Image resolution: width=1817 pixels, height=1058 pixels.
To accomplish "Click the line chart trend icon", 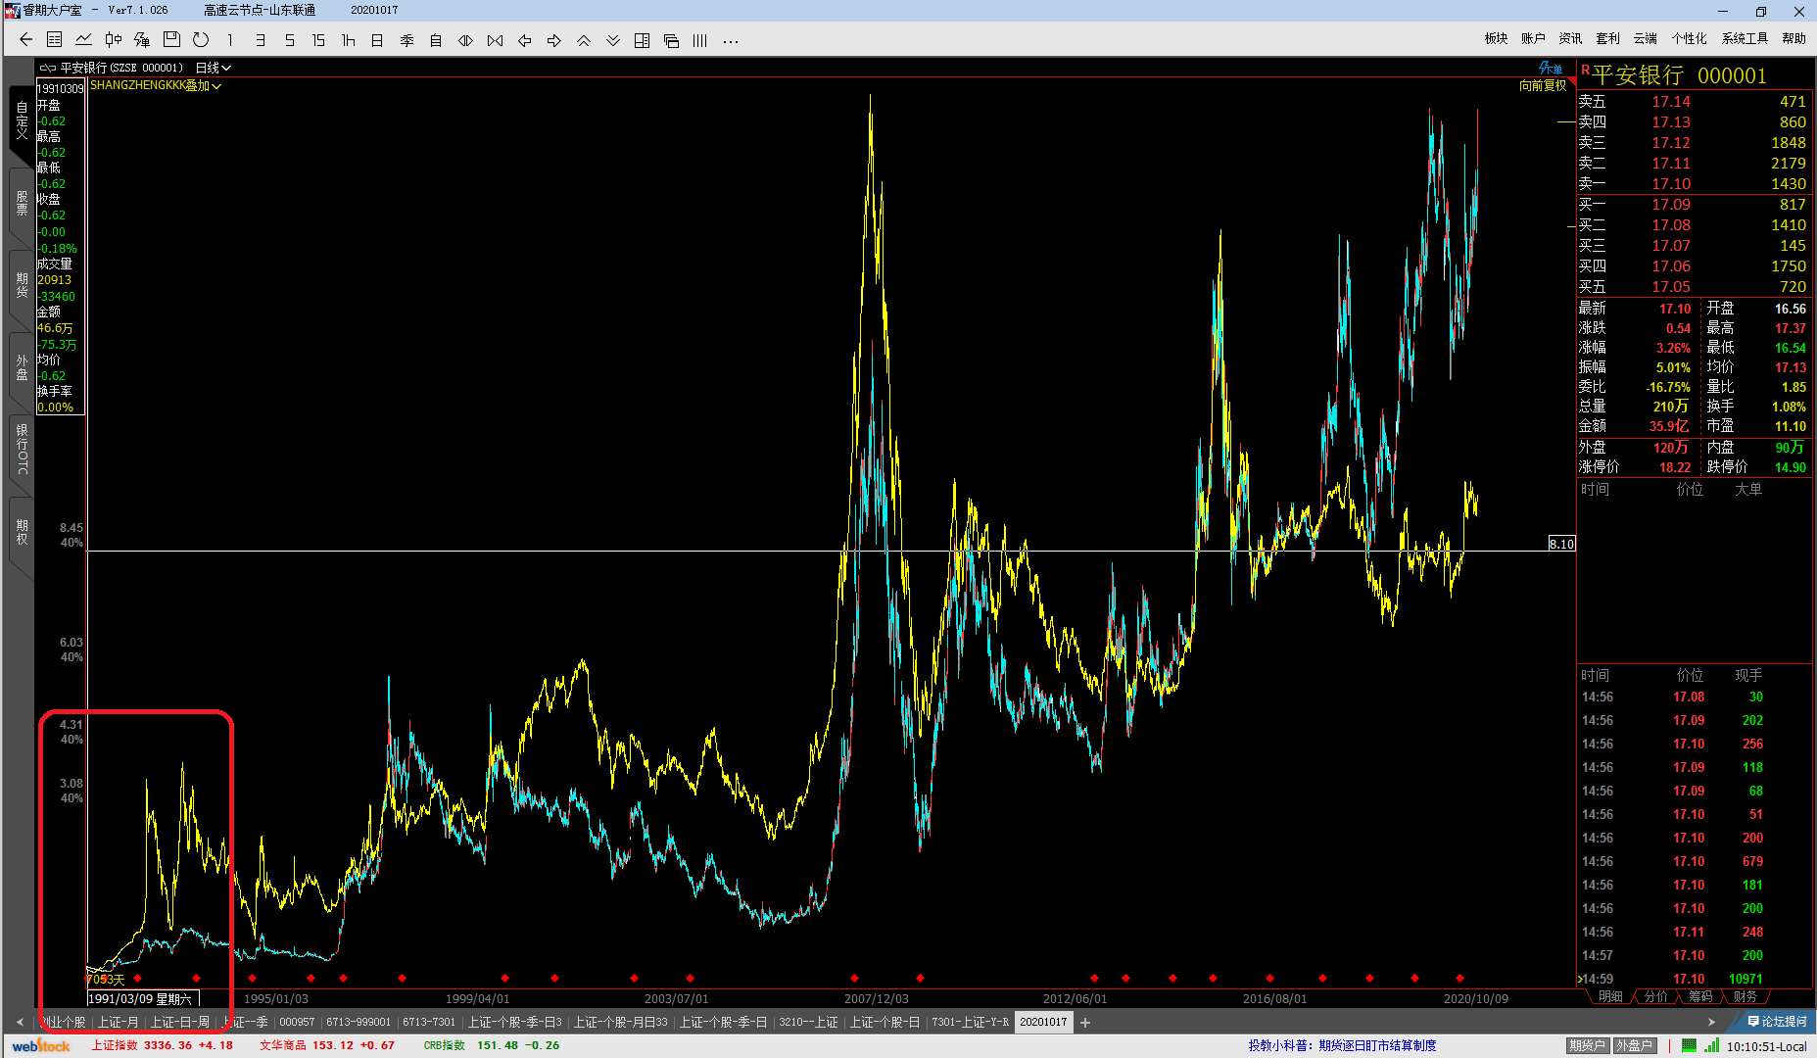I will (x=83, y=40).
